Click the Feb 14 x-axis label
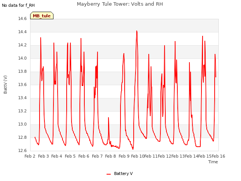This screenshot has height=181, width=241. click(192, 156)
